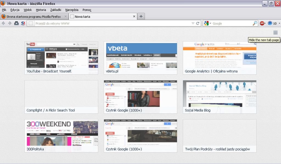Click the 300Polityka caption text

coord(35,149)
